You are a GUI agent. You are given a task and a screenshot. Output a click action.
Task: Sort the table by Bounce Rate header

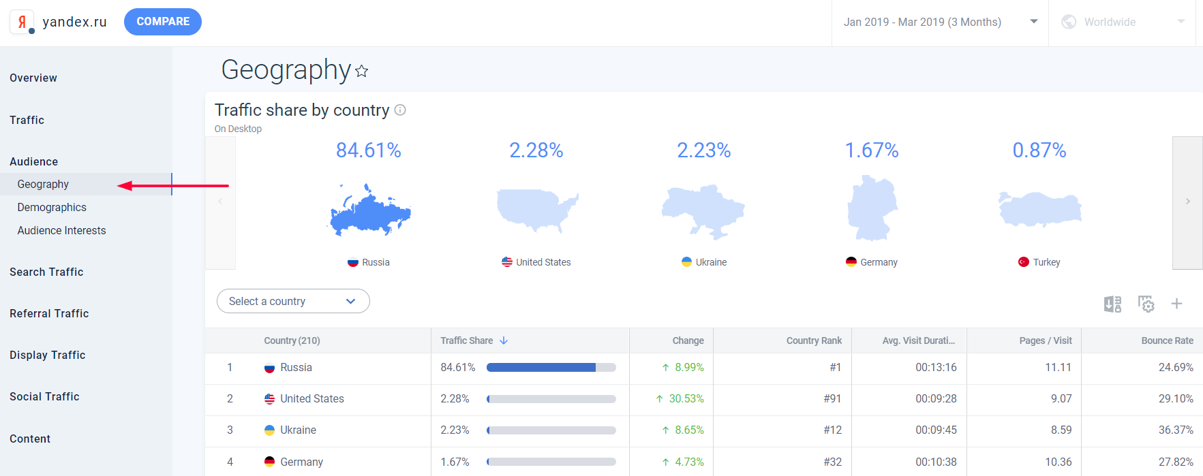[1167, 340]
